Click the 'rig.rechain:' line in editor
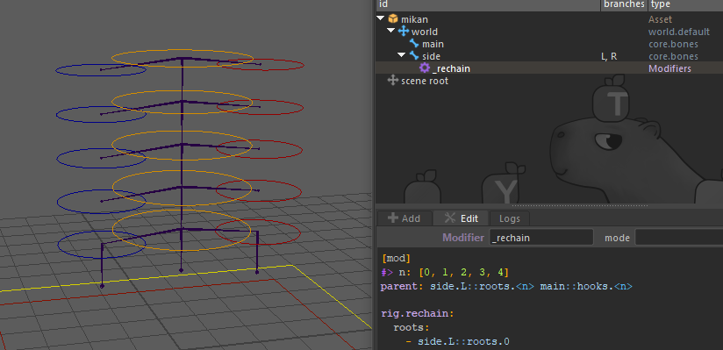 [x=419, y=313]
